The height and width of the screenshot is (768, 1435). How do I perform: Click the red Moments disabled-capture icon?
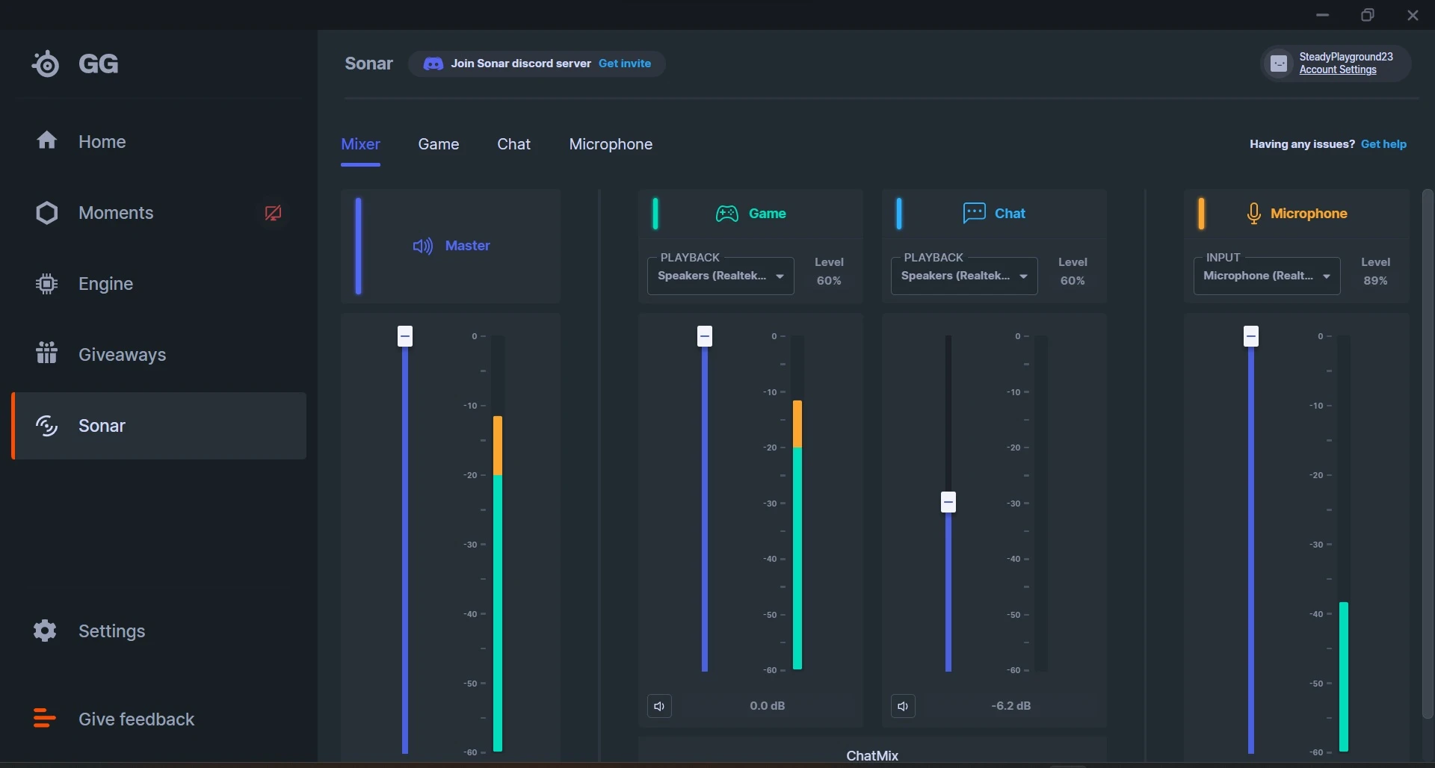(273, 213)
